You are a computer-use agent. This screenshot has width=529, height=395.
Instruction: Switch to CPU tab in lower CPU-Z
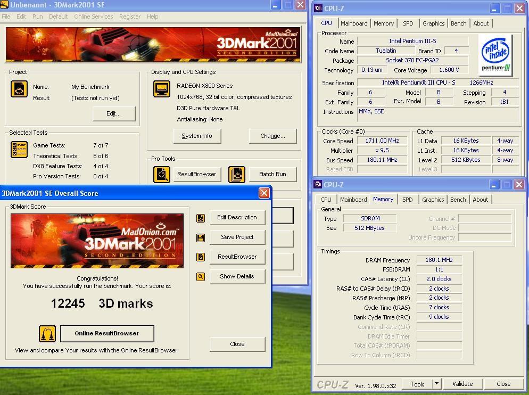326,200
